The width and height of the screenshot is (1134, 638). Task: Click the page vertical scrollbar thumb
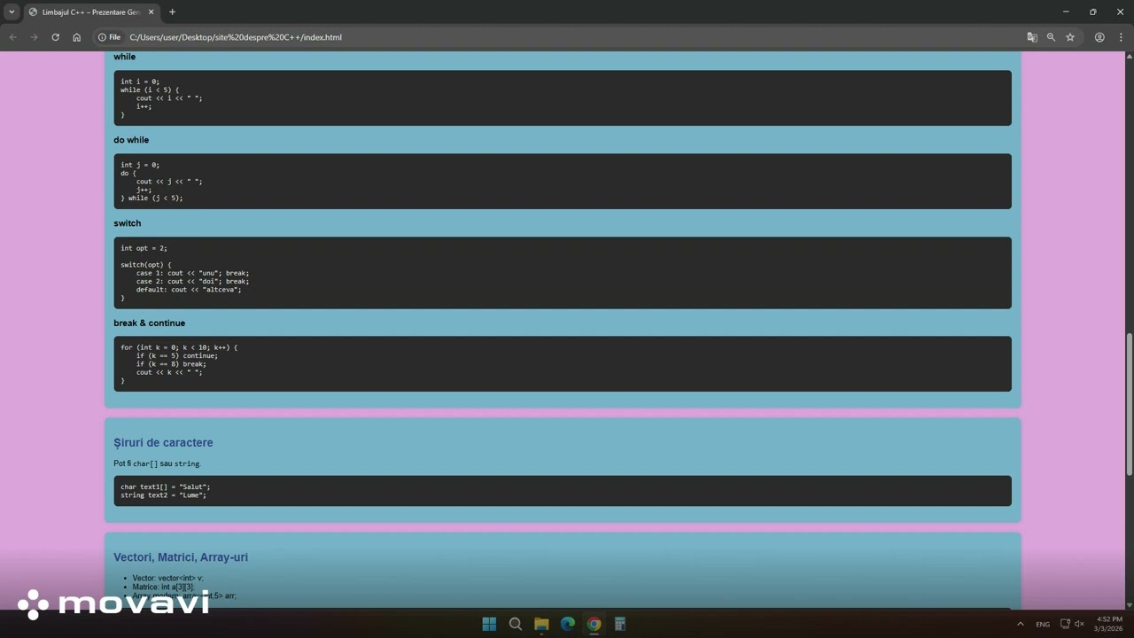pyautogui.click(x=1129, y=406)
